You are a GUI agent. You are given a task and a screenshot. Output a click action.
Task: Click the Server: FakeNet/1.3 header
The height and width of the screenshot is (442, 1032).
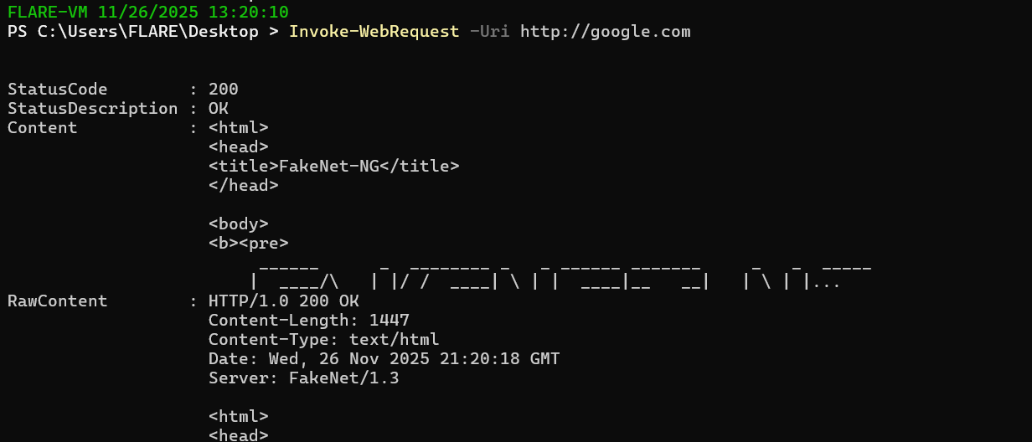point(303,378)
